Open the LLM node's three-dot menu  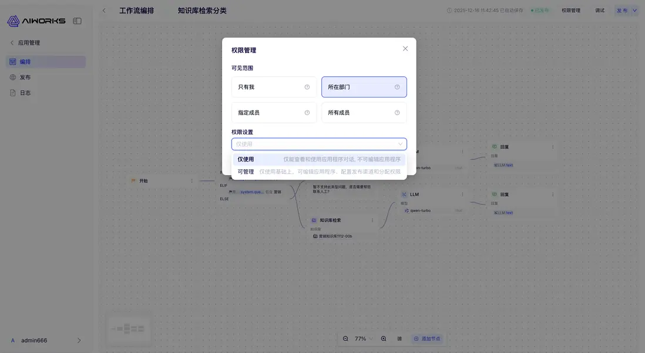[462, 194]
